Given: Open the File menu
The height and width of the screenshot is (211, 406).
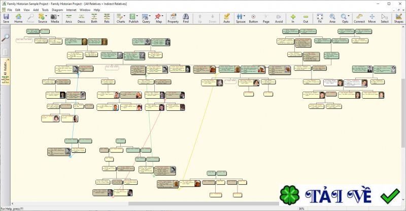Looking at the screenshot, I should [10, 10].
